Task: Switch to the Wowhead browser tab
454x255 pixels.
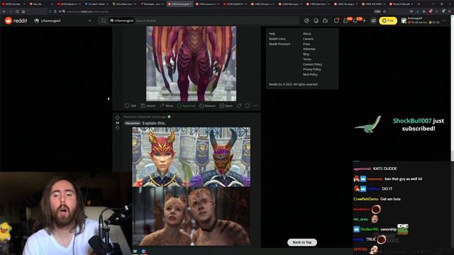Action: [151, 4]
